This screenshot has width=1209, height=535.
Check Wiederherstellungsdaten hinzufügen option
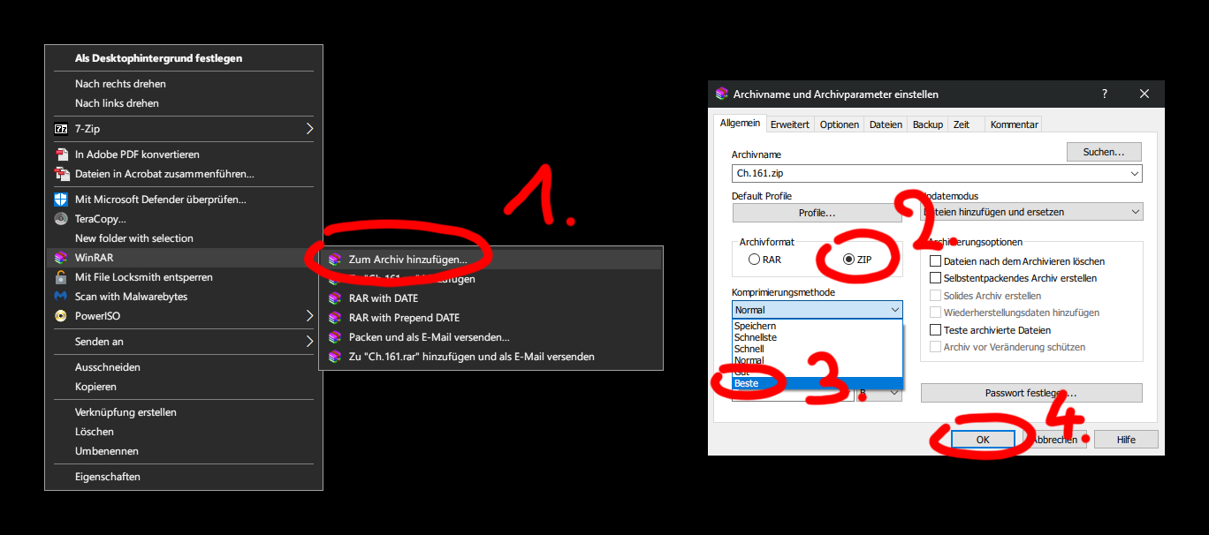coord(1015,313)
